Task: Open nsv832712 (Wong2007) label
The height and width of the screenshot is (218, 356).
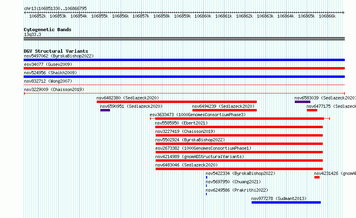Action: point(48,81)
